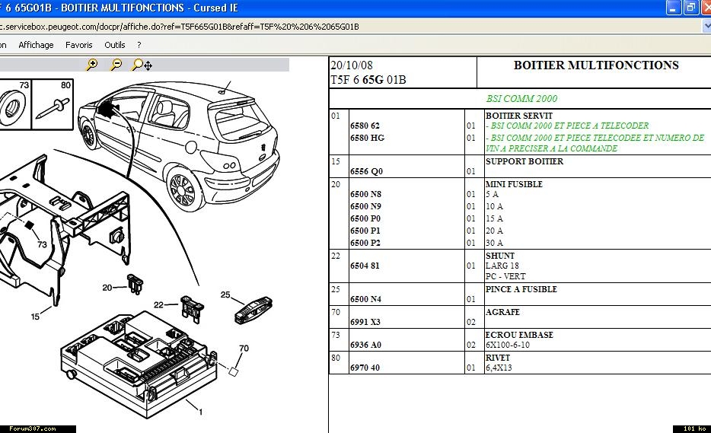Image resolution: width=711 pixels, height=433 pixels.
Task: Select part number 6500 N8
Action: click(x=365, y=194)
